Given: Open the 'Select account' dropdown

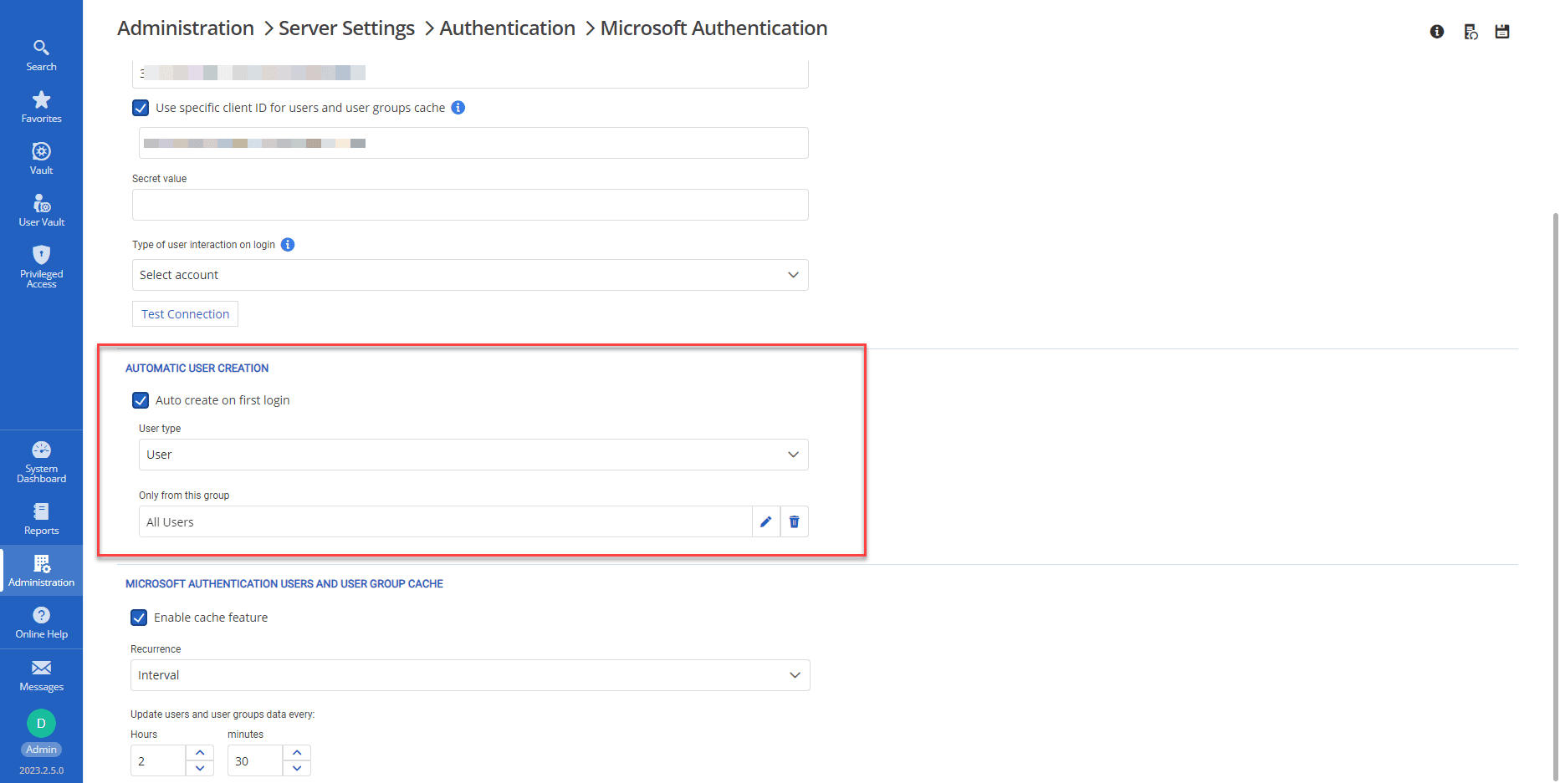Looking at the screenshot, I should [469, 275].
